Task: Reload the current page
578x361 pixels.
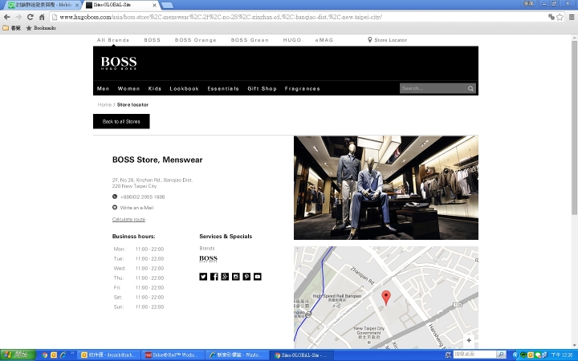Action: pos(31,17)
